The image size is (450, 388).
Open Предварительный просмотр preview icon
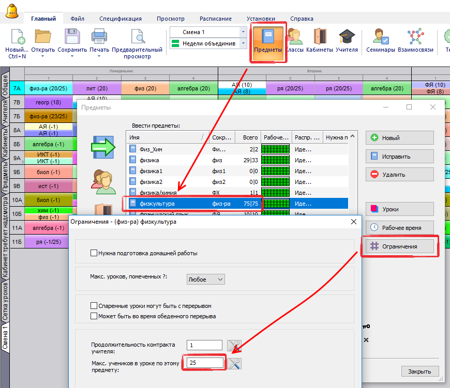tap(138, 37)
